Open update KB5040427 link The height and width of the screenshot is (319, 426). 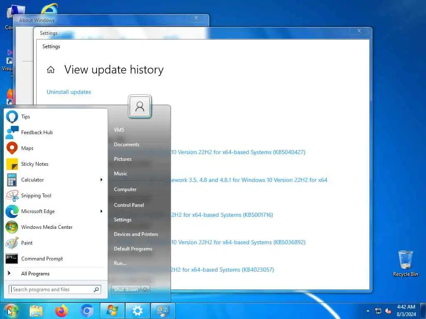[x=238, y=152]
